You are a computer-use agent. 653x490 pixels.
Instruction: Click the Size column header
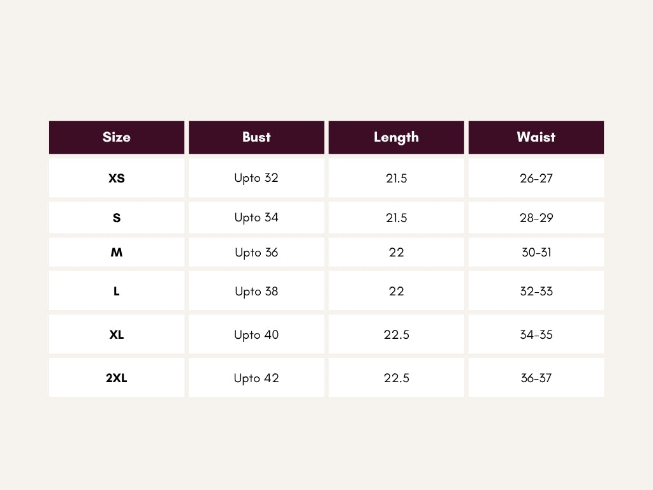(x=117, y=137)
